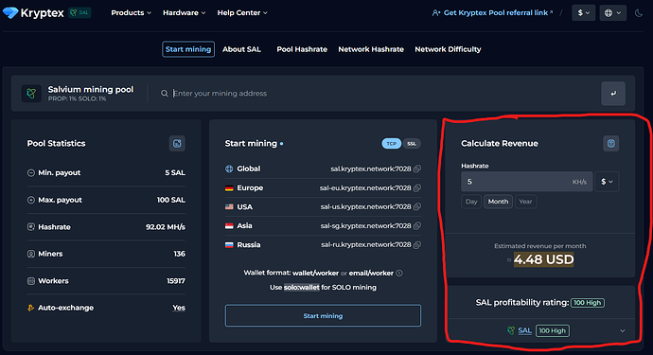Click the wallet format info icon
Image resolution: width=653 pixels, height=355 pixels.
coord(399,274)
